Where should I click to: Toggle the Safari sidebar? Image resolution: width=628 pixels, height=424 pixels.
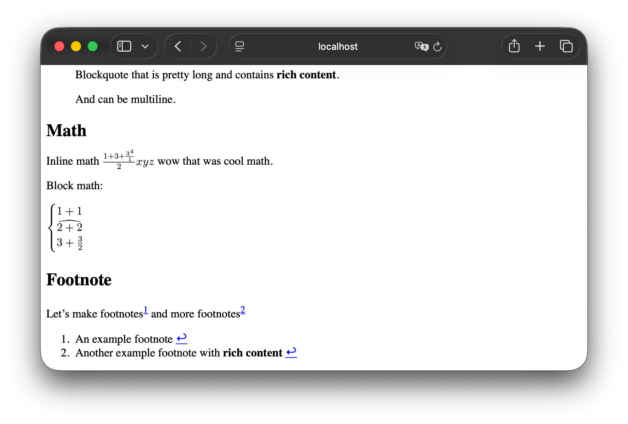coord(124,46)
